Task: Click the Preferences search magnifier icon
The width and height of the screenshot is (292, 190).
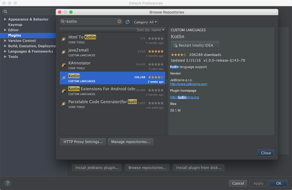Action: 5,12
